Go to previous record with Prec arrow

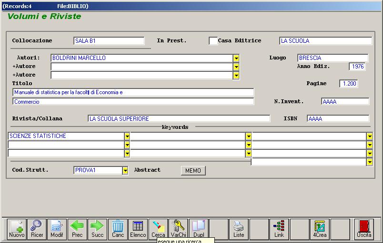pos(77,229)
